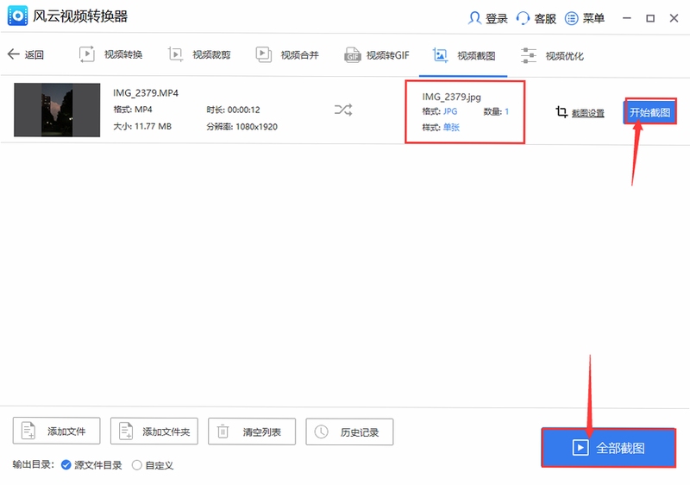The image size is (690, 485).
Task: Minimize the converter window
Action: click(627, 18)
